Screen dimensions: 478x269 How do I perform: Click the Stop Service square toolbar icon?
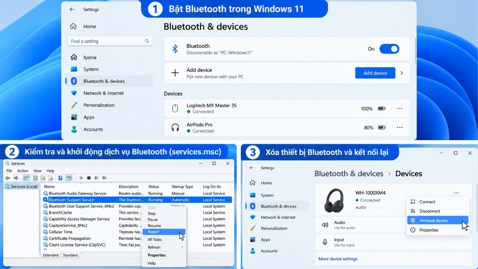pos(89,178)
